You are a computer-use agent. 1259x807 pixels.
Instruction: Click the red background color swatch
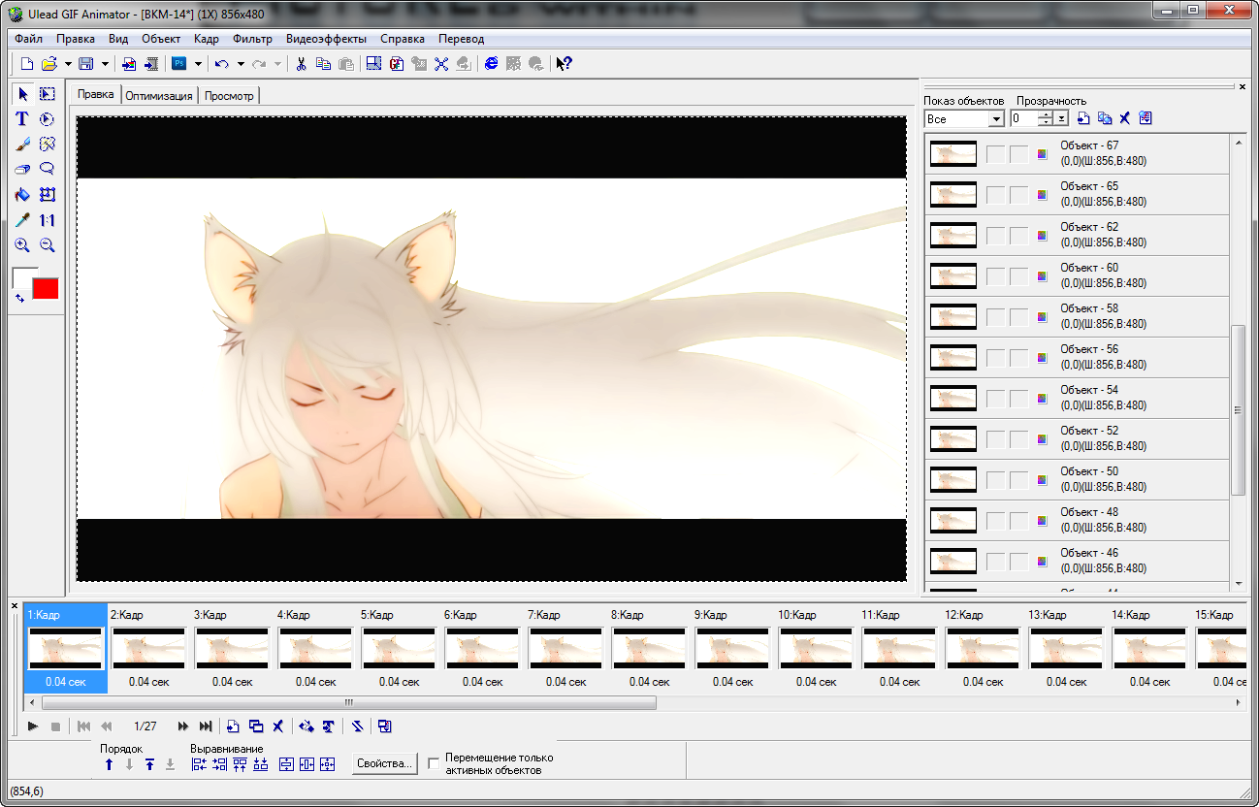[x=46, y=288]
